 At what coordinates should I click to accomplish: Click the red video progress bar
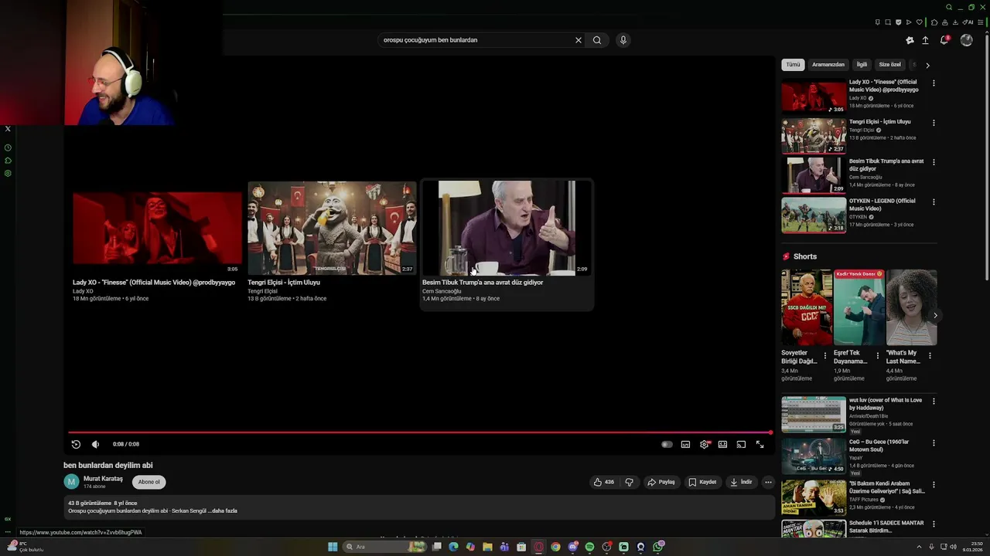[x=419, y=432]
